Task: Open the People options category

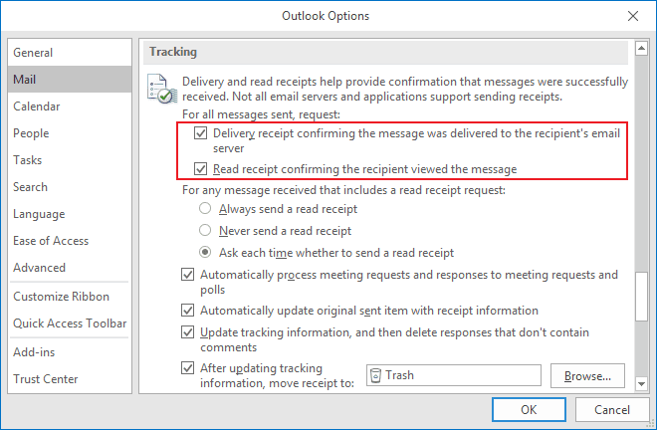Action: [70, 132]
